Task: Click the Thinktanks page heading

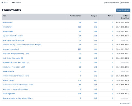Action: (x=11, y=10)
